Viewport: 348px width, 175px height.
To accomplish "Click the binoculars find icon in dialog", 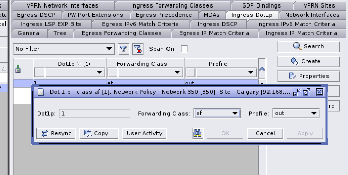I will pyautogui.click(x=198, y=133).
